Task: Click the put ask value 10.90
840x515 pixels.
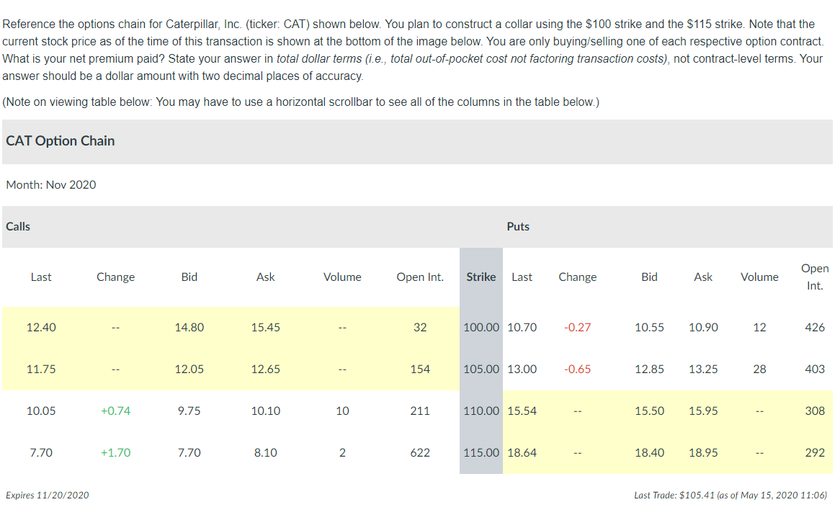Action: (x=703, y=327)
